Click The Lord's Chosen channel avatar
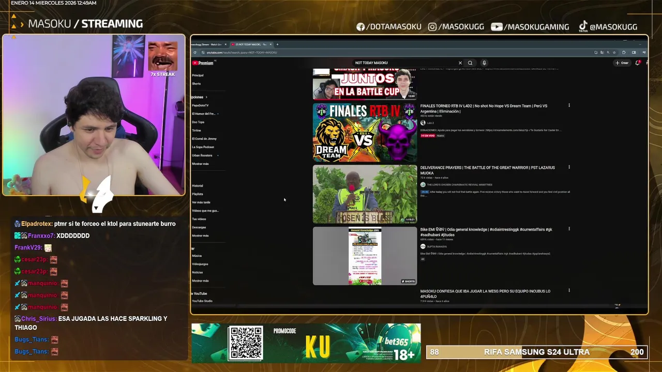Viewport: 662px width, 372px height. click(x=423, y=184)
